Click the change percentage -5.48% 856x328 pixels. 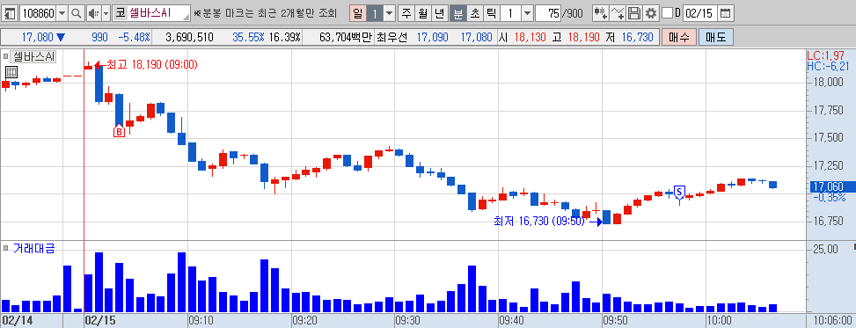click(134, 37)
